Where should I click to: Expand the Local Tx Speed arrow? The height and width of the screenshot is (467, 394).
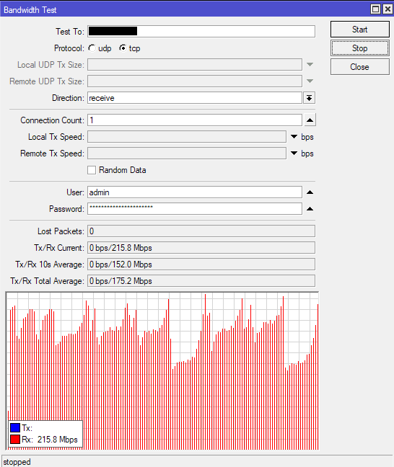coord(294,137)
